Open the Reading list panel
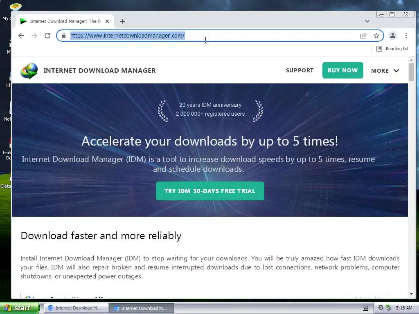 coord(392,49)
